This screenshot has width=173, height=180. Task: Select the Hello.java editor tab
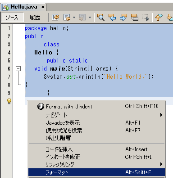pos(24,7)
